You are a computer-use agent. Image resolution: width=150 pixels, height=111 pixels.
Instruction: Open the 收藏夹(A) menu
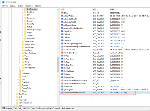(29, 6)
